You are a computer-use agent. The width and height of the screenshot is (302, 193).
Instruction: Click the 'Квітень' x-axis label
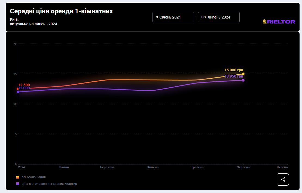pos(153,167)
